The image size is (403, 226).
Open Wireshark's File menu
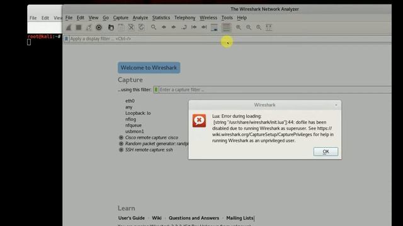click(69, 18)
